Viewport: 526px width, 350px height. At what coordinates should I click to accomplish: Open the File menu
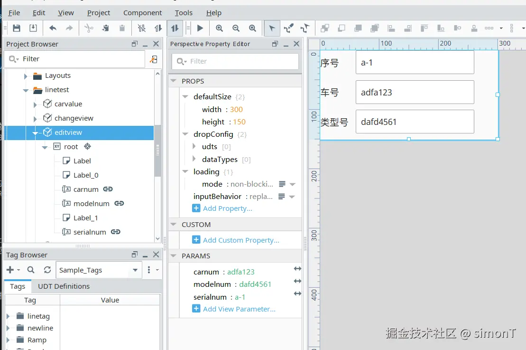(x=14, y=13)
